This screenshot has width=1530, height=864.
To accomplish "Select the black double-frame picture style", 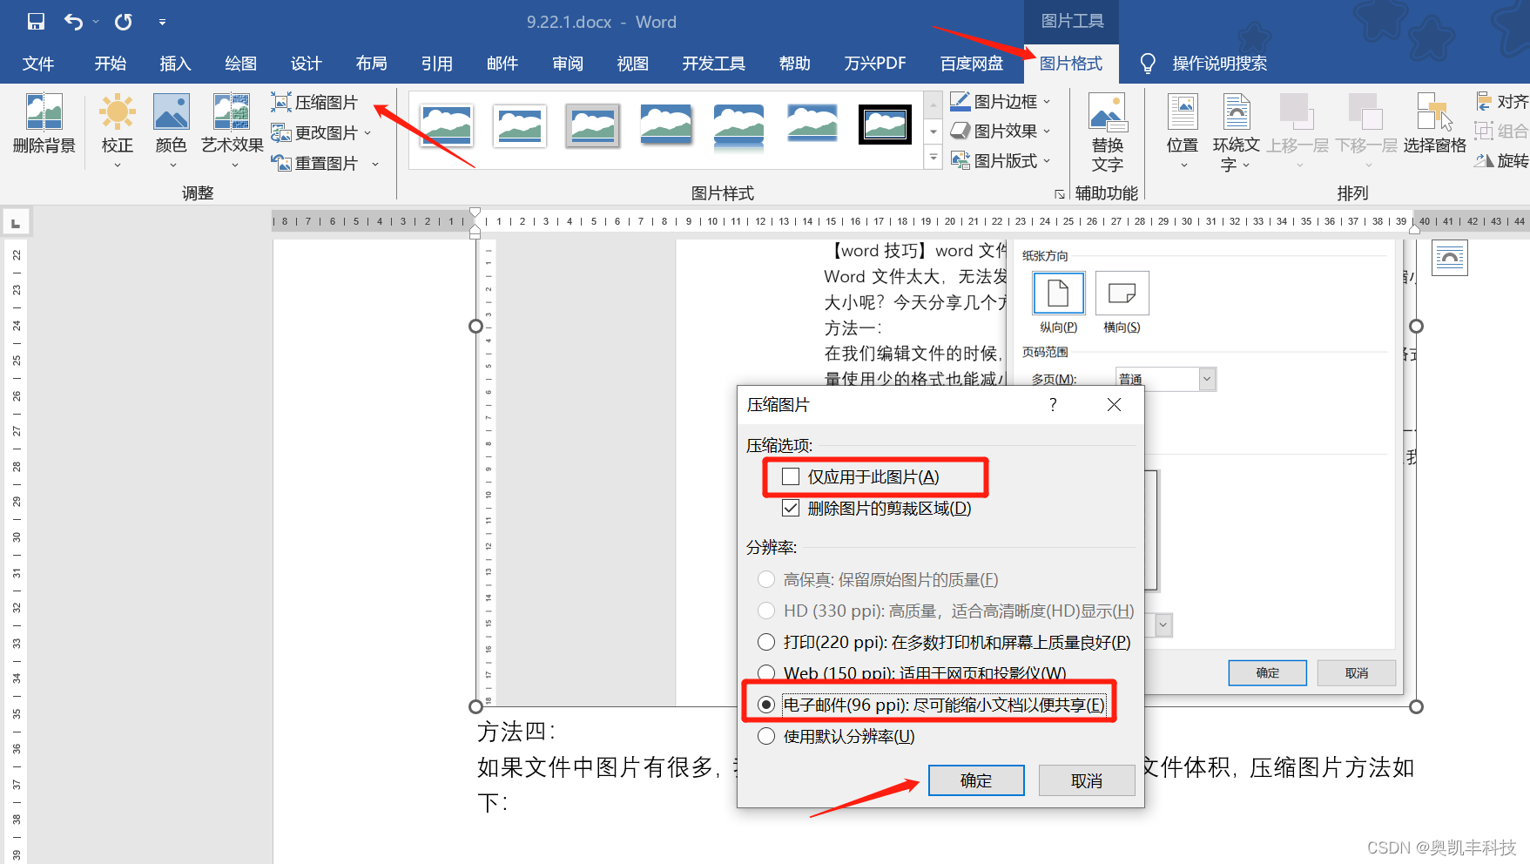I will pos(886,125).
